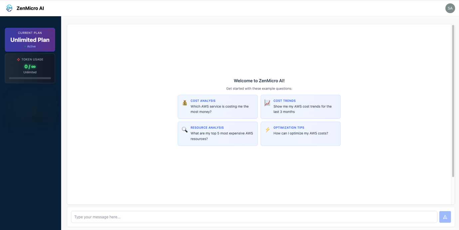Select the Cost Trends chart icon

267,103
